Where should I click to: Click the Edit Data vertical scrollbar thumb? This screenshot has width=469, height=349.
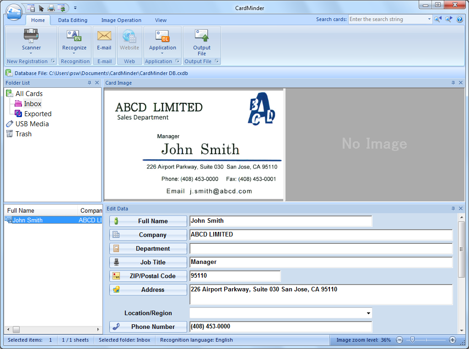(x=461, y=249)
